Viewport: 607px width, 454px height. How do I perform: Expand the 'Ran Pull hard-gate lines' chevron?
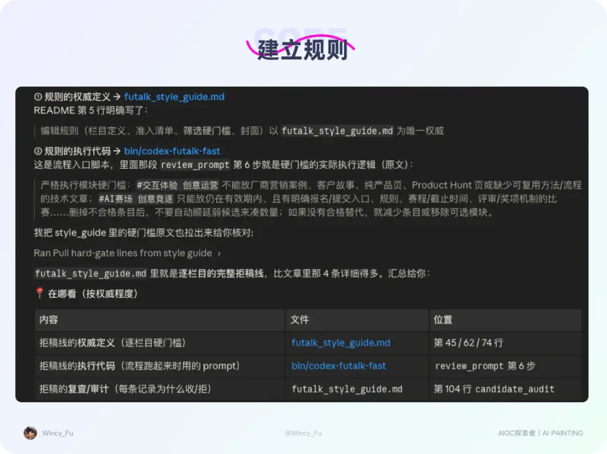pyautogui.click(x=219, y=253)
